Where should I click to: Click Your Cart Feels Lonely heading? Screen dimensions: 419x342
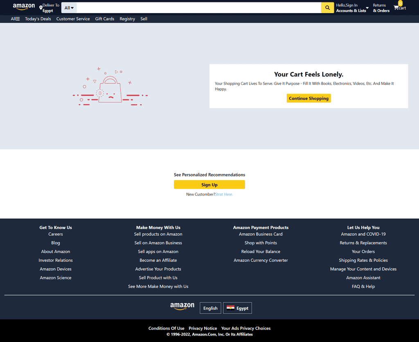309,74
